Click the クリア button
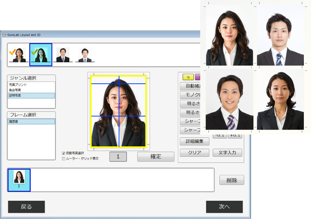The height and width of the screenshot is (219, 311). [194, 153]
